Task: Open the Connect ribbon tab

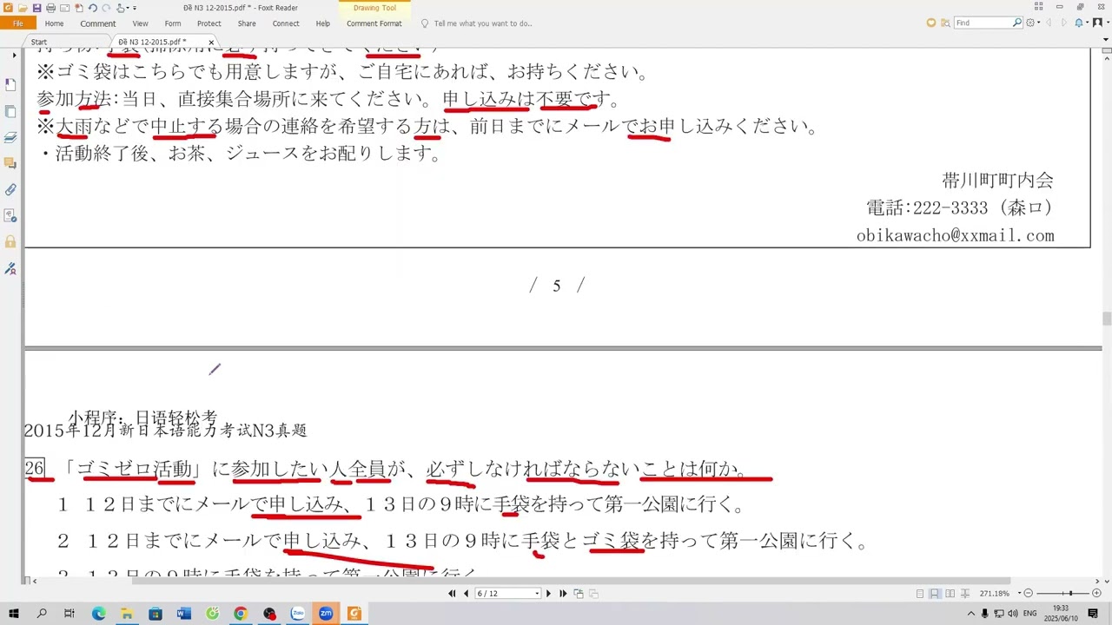Action: click(286, 23)
